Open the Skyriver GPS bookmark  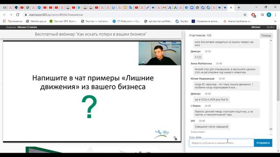coord(63,21)
